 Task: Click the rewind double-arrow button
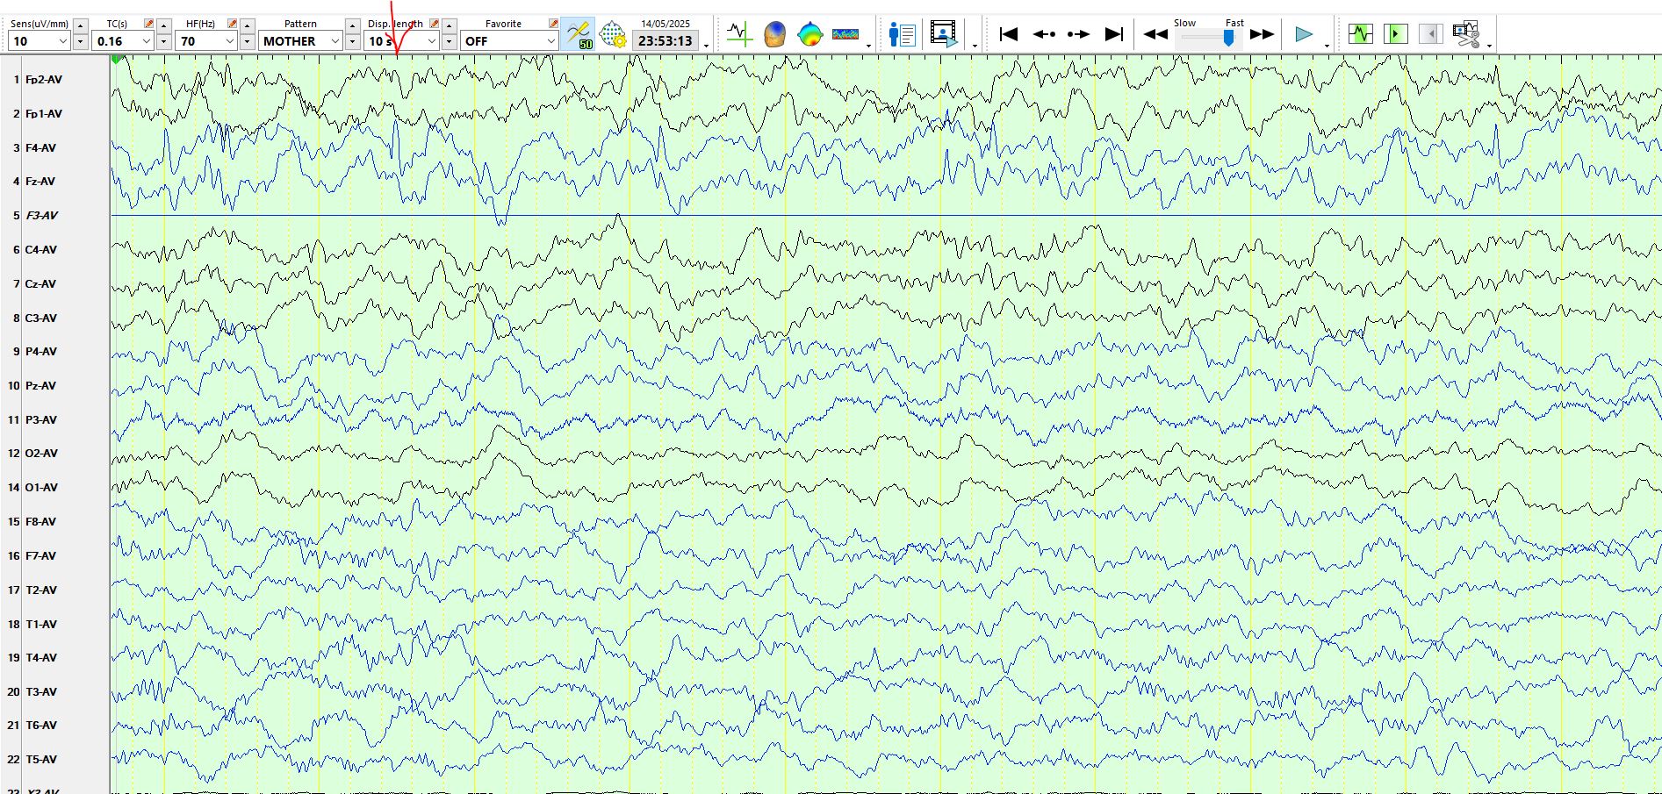(x=1155, y=34)
